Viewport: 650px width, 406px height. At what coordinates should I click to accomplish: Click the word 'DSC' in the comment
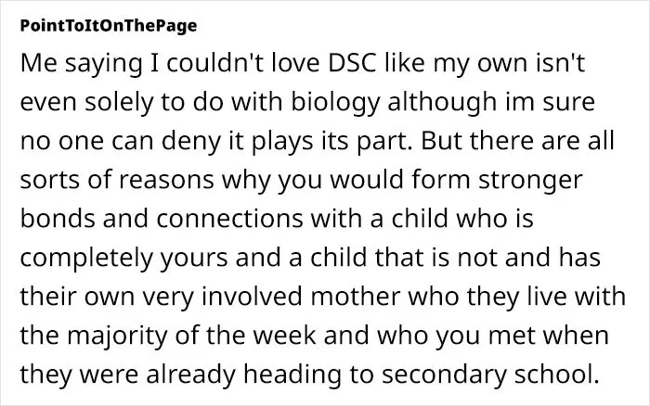pos(352,63)
